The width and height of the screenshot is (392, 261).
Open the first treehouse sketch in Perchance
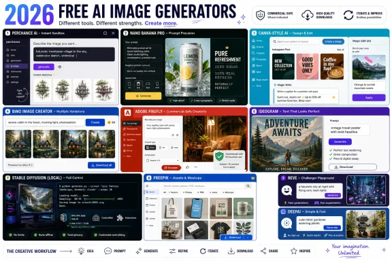42,90
